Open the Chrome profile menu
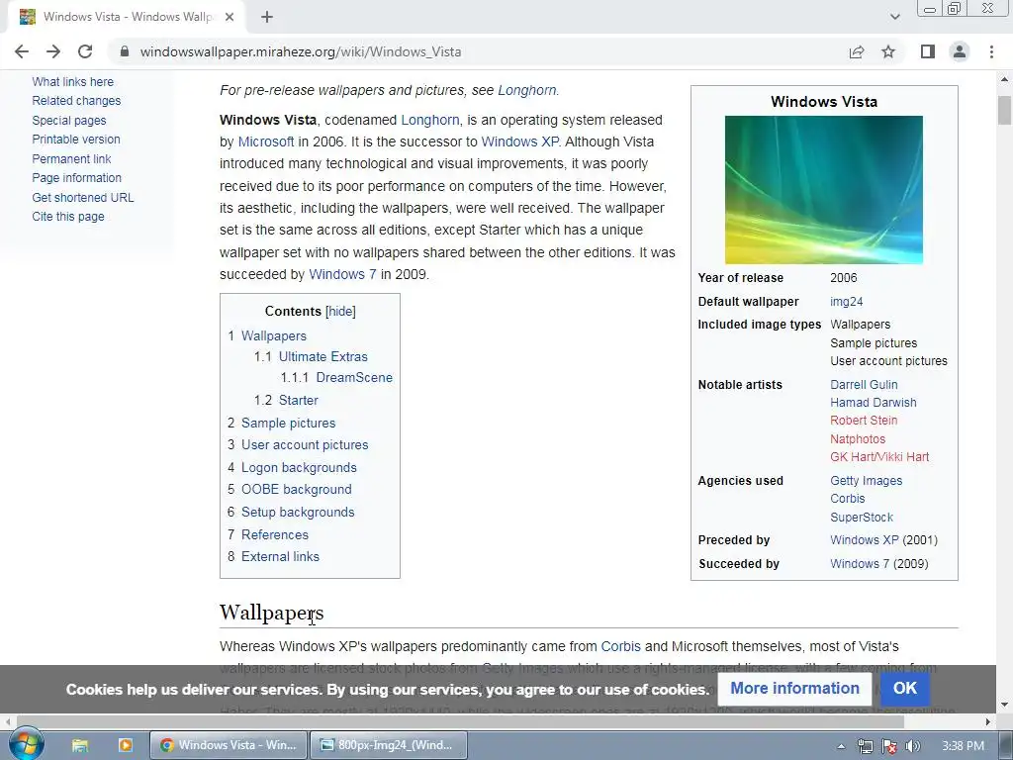This screenshot has height=760, width=1013. 960,51
